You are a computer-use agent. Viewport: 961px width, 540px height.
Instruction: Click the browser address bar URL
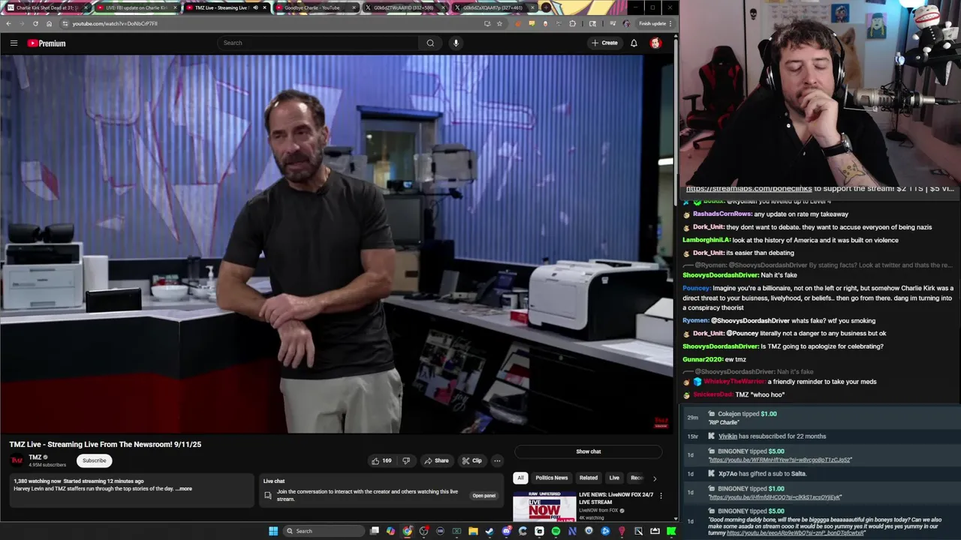(x=115, y=23)
